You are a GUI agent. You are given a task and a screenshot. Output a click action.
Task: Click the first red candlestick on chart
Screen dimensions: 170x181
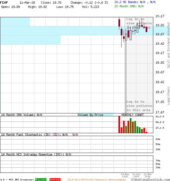click(119, 23)
